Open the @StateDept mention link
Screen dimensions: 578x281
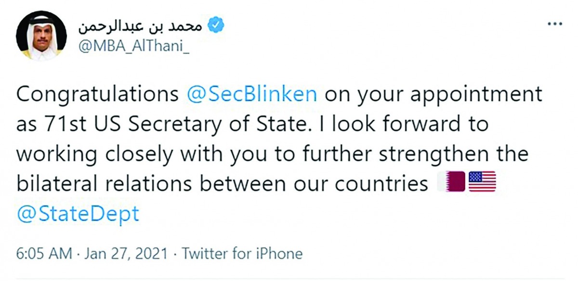point(78,213)
